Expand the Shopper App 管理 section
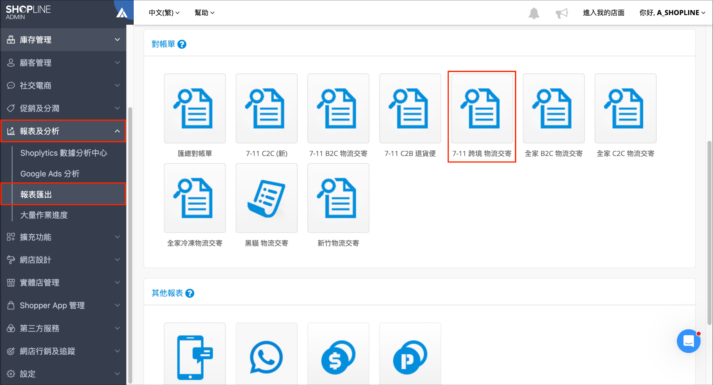The image size is (713, 385). (63, 305)
